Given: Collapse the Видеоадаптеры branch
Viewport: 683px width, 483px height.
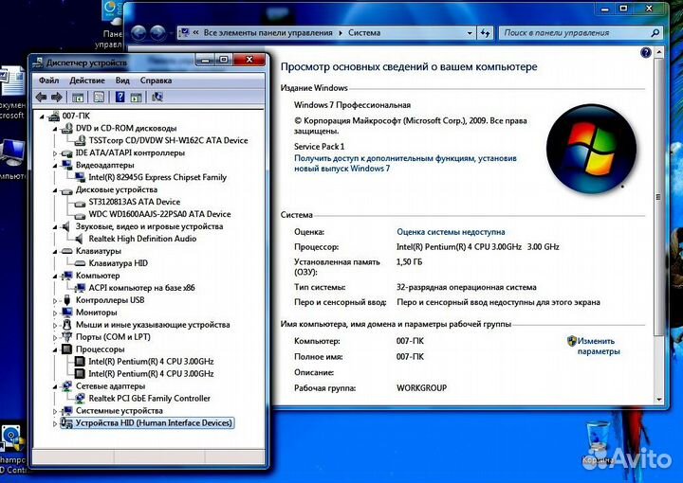Looking at the screenshot, I should point(55,166).
